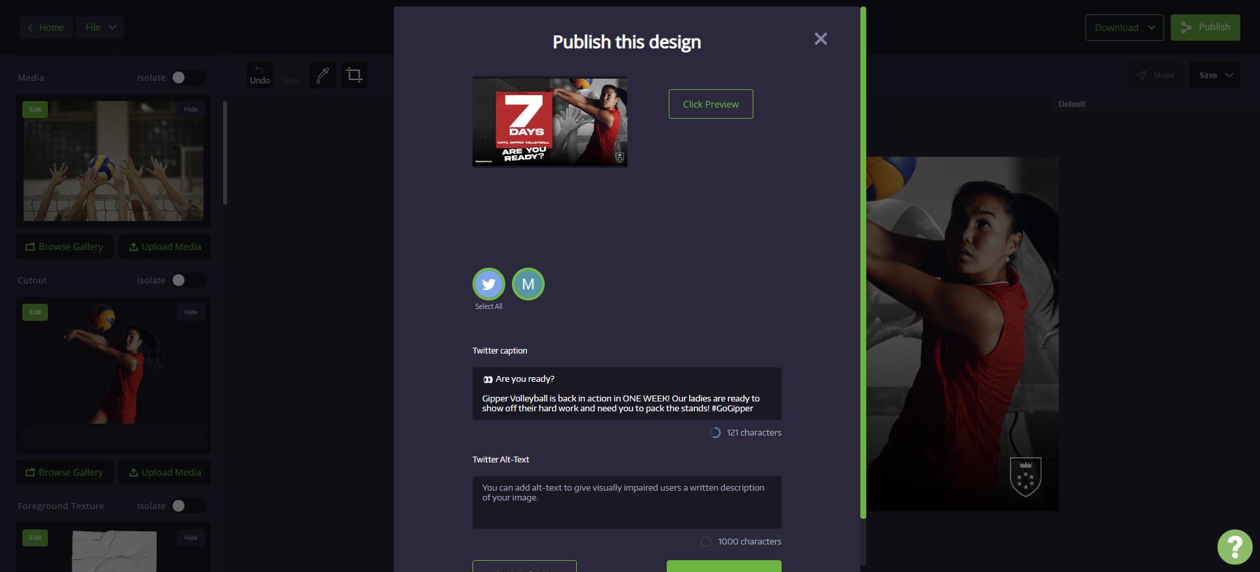The height and width of the screenshot is (572, 1260).
Task: Toggle the Media Isolate switch
Action: point(187,77)
